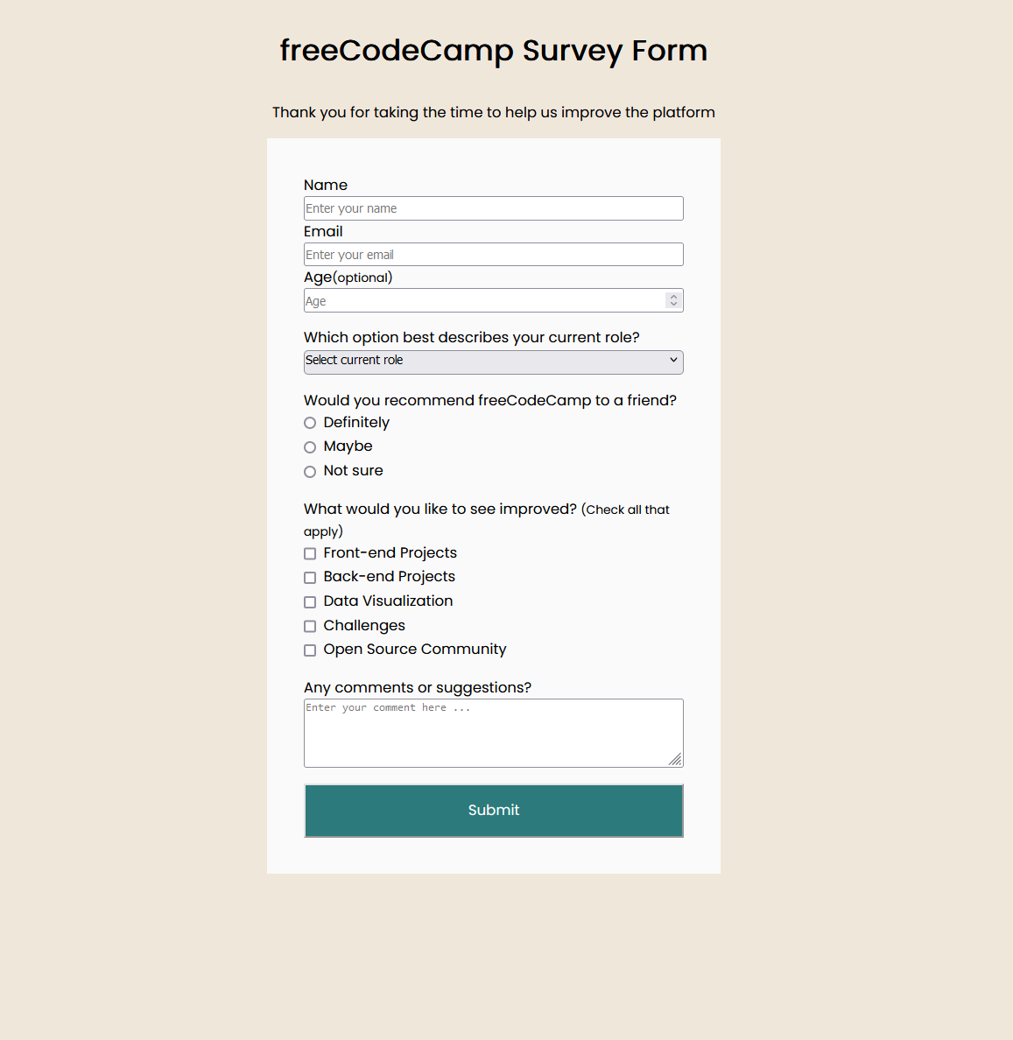Choose Maybe as your recommendation answer
Viewport: 1013px width, 1040px height.
310,446
